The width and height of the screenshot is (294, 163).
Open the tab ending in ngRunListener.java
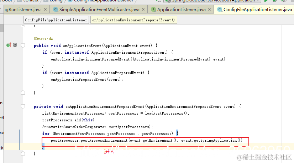coord(22,9)
